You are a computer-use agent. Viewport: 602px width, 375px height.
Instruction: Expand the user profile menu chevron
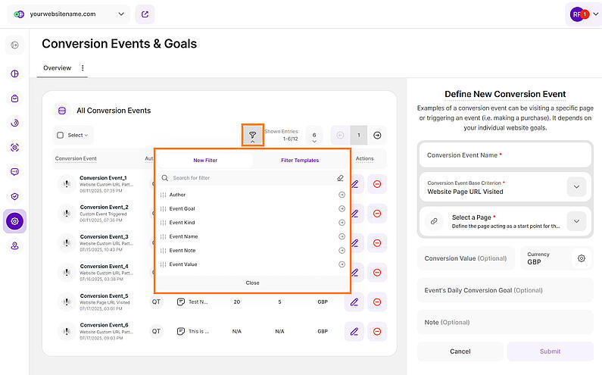click(595, 14)
